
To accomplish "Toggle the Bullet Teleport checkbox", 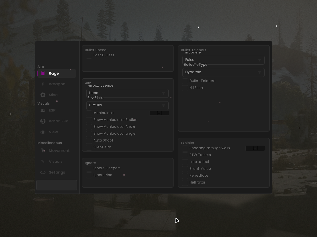I will (185, 81).
